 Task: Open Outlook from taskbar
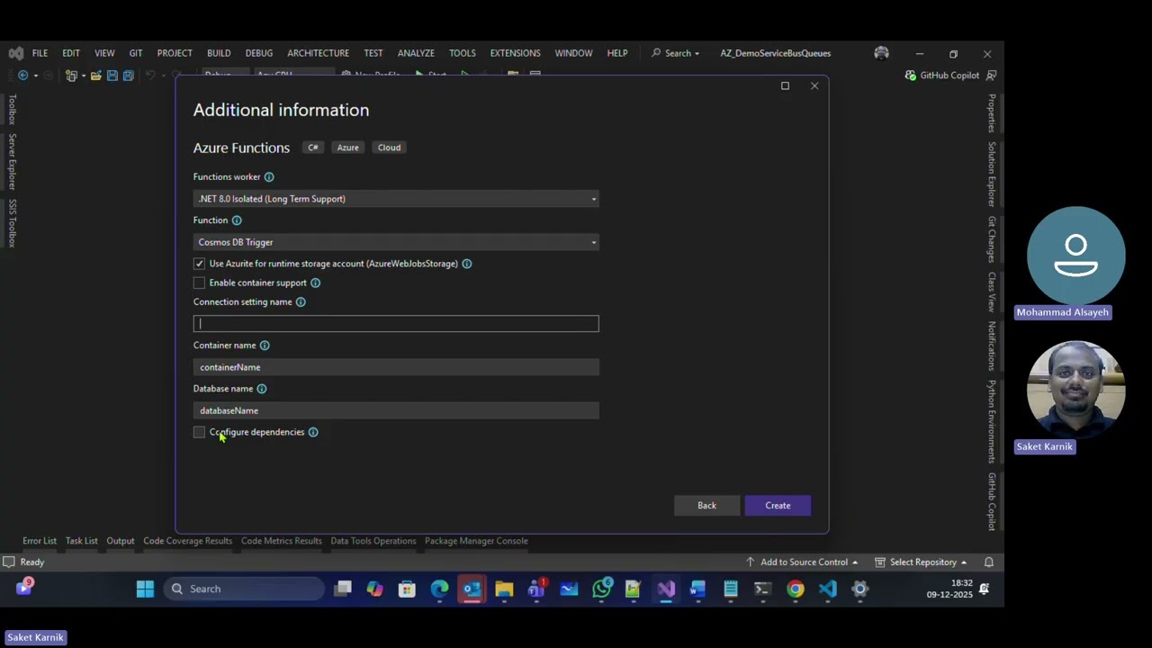pyautogui.click(x=472, y=589)
